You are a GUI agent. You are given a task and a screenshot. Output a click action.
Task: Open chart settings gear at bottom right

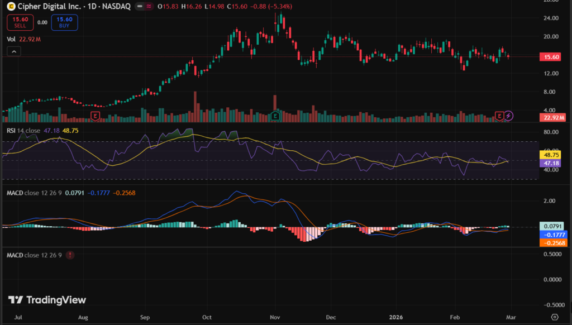[554, 316]
